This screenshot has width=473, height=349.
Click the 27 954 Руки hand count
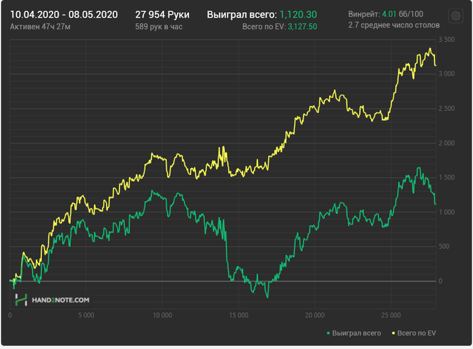pos(162,15)
